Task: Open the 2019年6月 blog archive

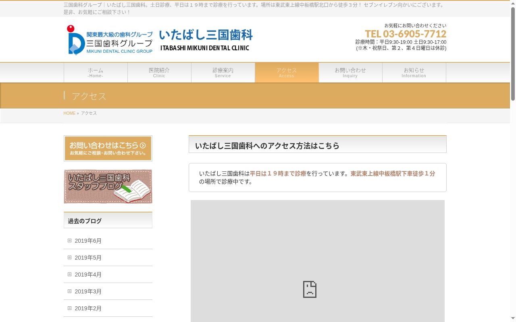Action: [x=88, y=241]
